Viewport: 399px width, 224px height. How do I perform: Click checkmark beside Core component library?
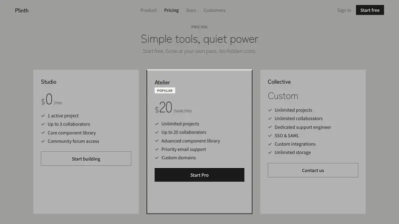pos(43,132)
